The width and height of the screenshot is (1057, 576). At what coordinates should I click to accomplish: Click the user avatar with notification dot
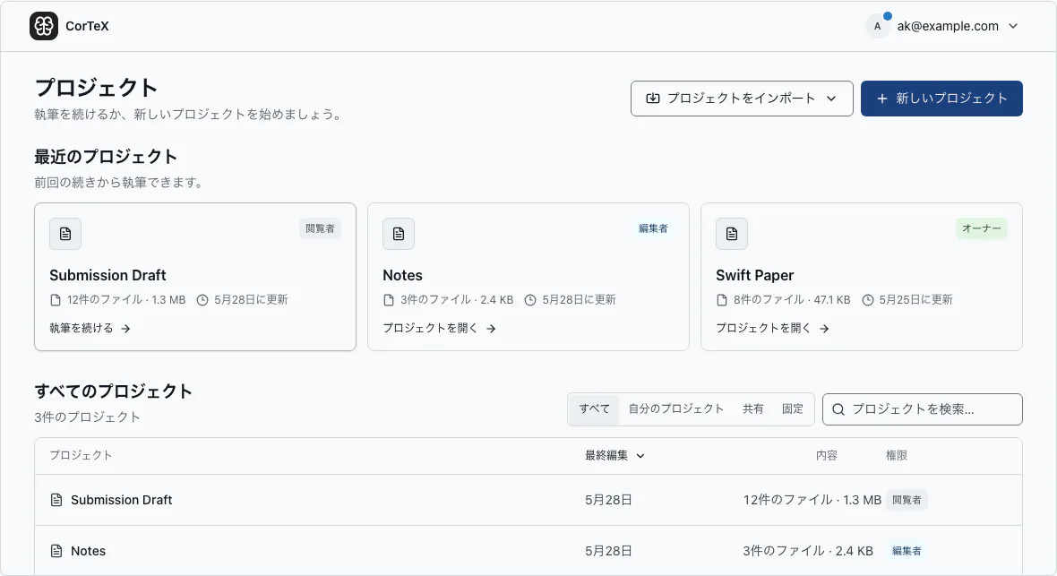pos(877,26)
